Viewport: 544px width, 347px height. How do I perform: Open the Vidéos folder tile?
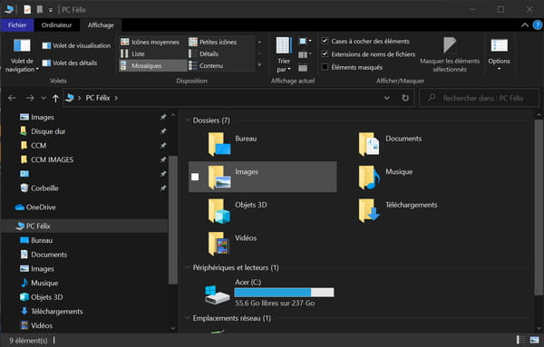(x=262, y=244)
